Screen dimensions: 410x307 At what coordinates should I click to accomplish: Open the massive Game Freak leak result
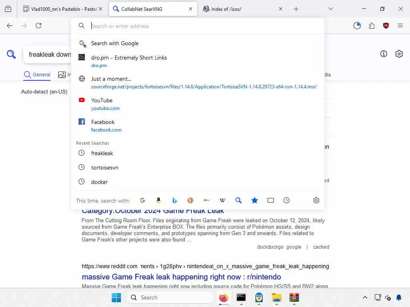181,277
